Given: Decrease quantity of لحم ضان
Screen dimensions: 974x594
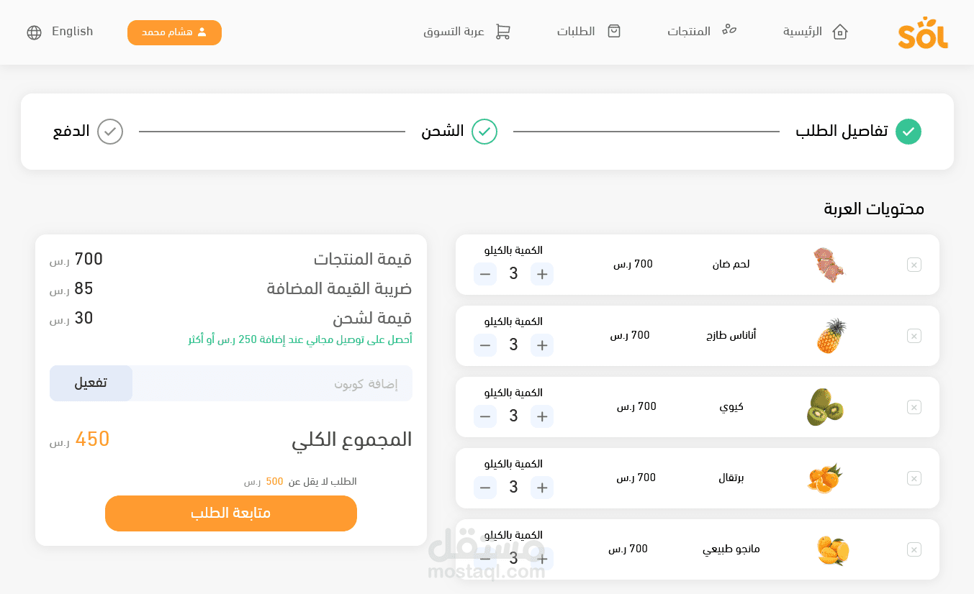Looking at the screenshot, I should tap(485, 274).
